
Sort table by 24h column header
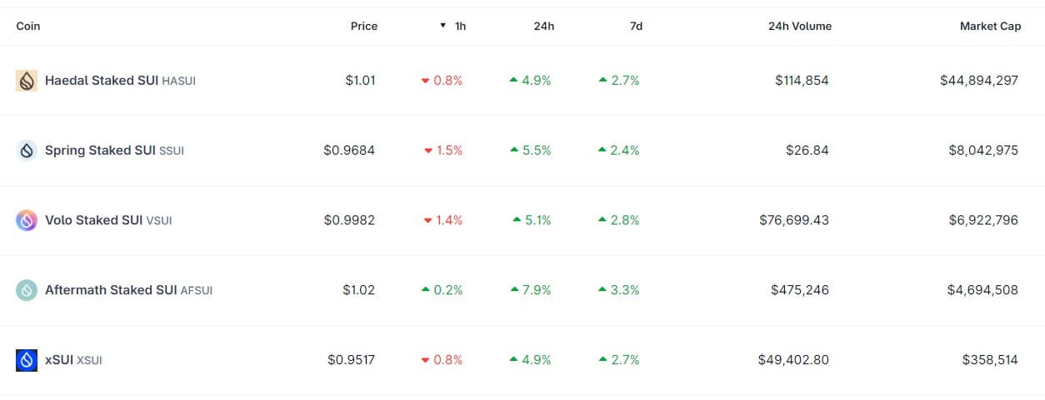(543, 26)
